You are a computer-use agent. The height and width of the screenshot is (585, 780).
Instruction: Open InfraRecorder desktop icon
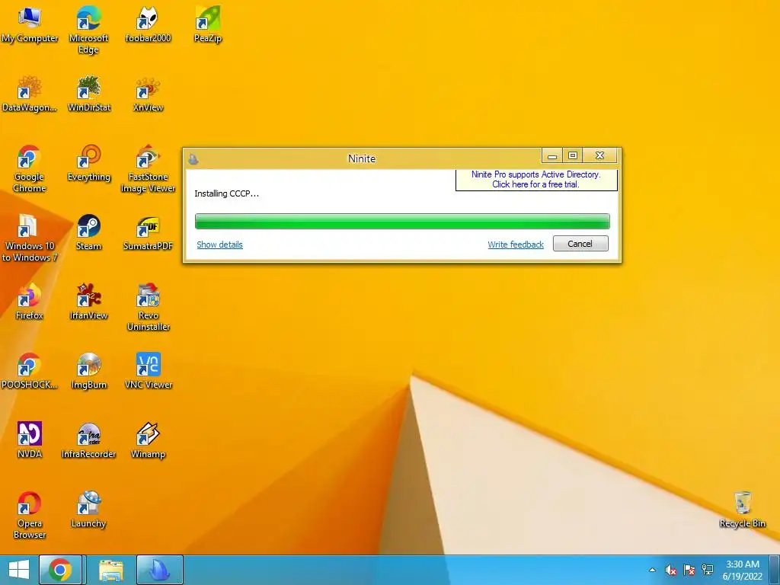(x=88, y=440)
